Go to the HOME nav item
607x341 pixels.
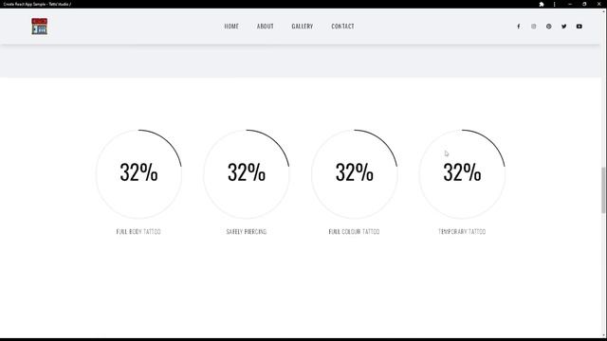tap(231, 27)
